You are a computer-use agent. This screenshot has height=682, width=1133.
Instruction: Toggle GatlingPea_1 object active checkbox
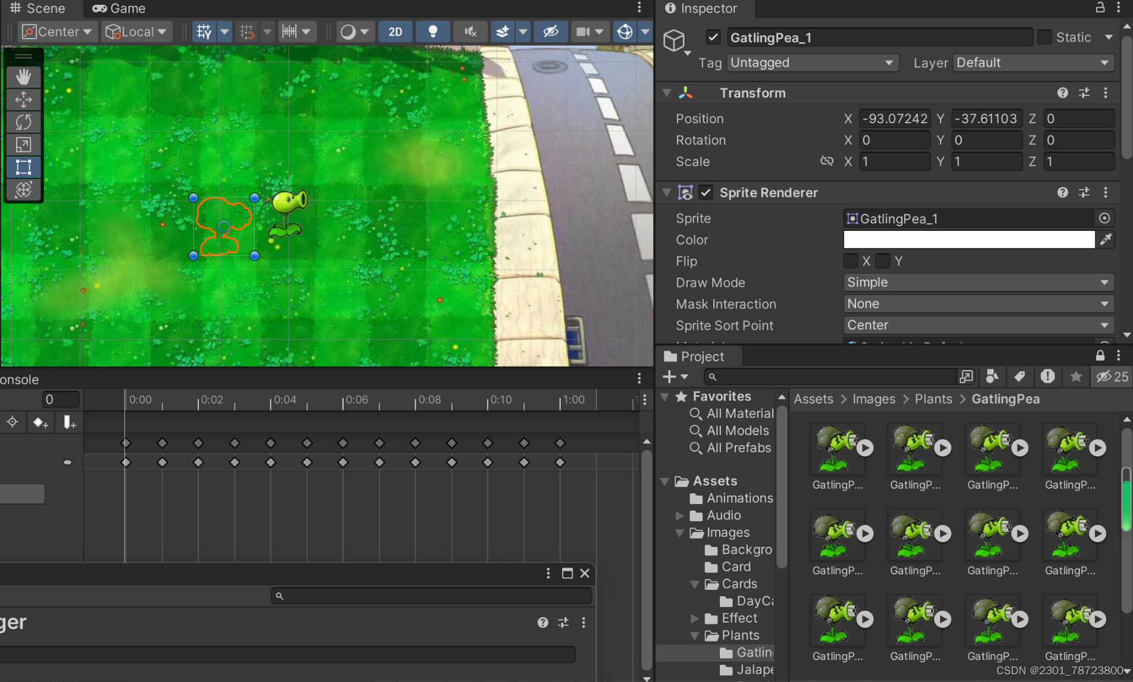pos(713,37)
